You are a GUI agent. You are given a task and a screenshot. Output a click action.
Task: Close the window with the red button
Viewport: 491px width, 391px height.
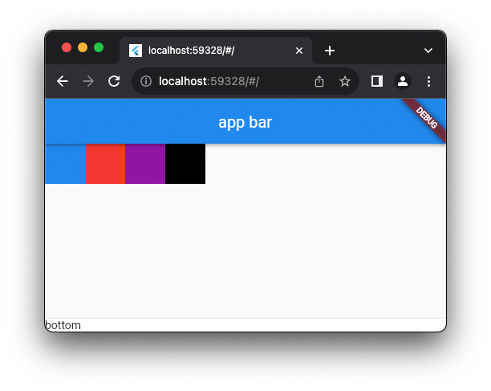coord(67,47)
